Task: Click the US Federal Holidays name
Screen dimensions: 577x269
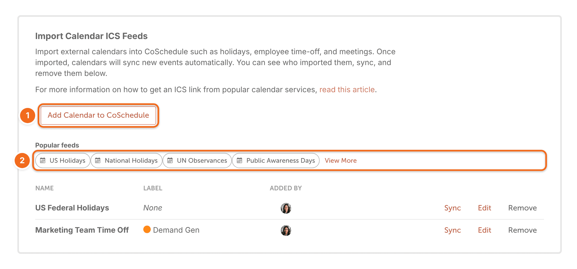Action: point(72,208)
